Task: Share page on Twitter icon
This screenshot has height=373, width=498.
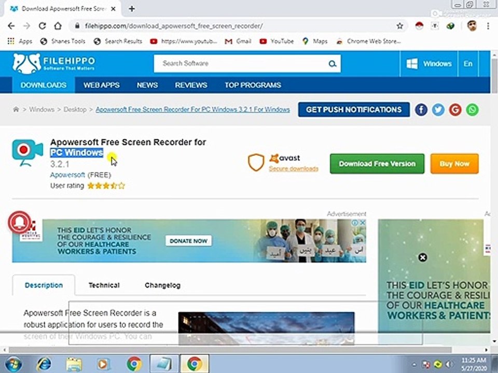Action: pos(438,110)
